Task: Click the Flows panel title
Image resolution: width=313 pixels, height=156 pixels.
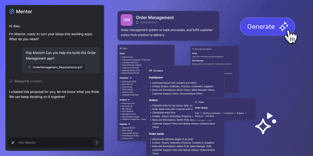Action: (x=201, y=102)
